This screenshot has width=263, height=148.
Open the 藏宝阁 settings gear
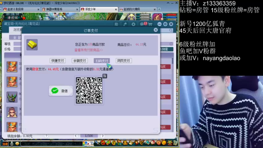[165, 24]
